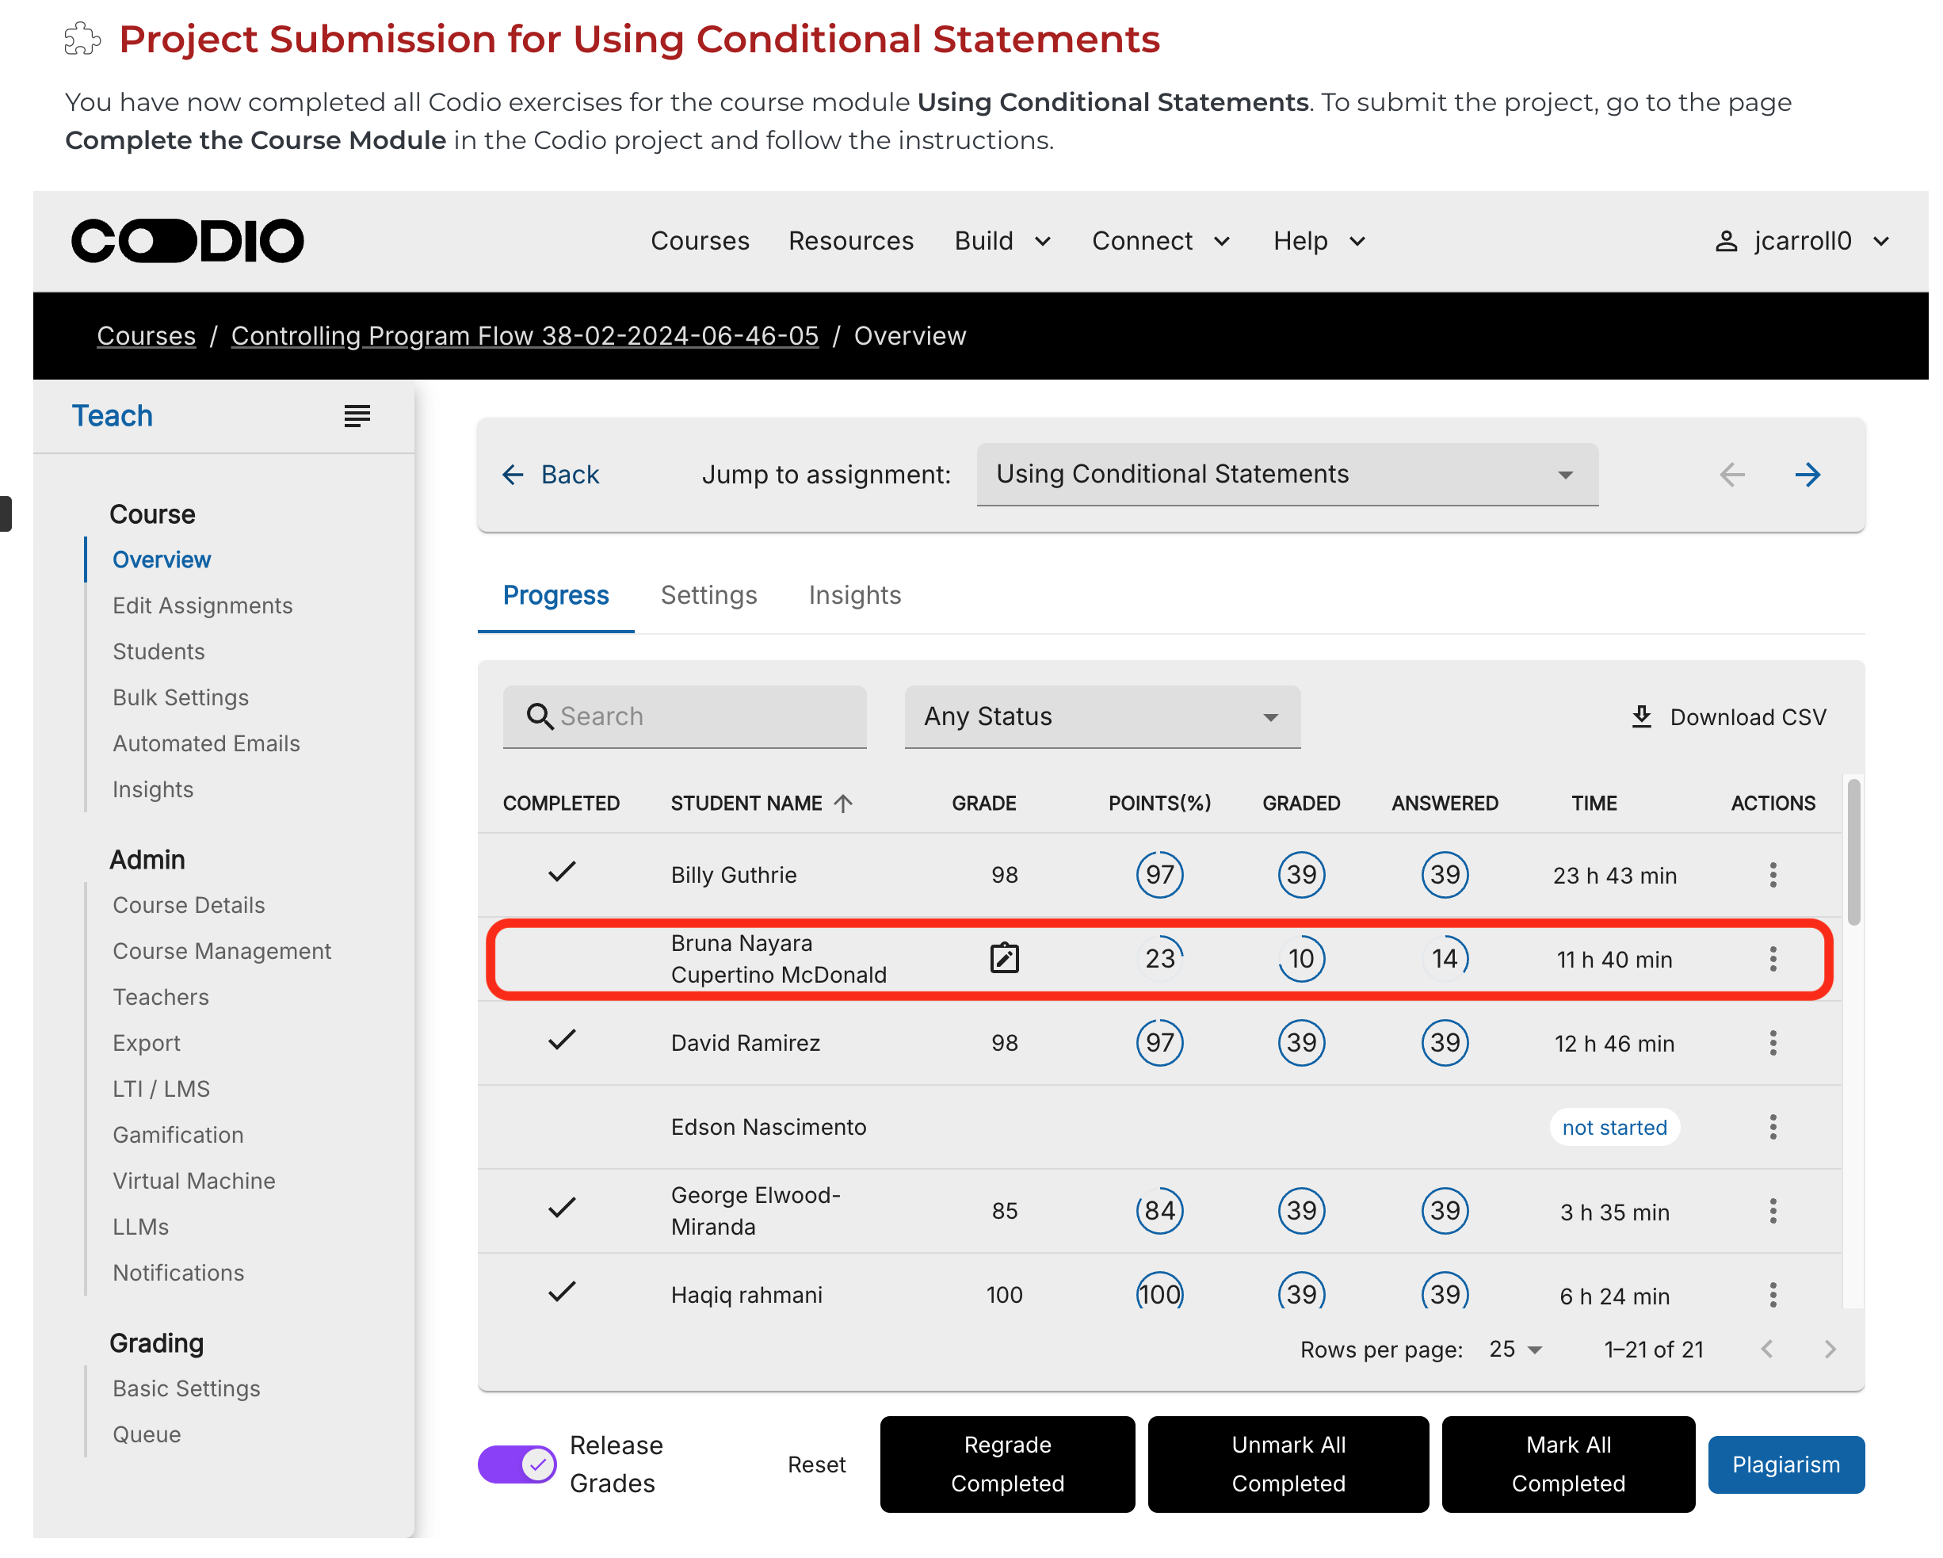Open Basic Settings under Grading
1943x1558 pixels.
186,1388
